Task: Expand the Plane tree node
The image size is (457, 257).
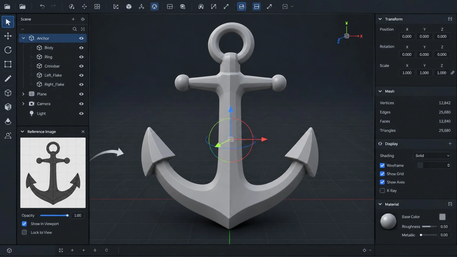Action: 23,94
